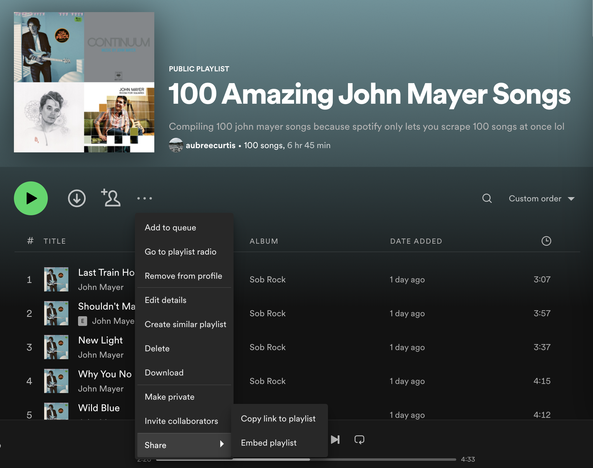Image resolution: width=593 pixels, height=468 pixels.
Task: Open the aubreecurtis profile link
Action: 210,145
